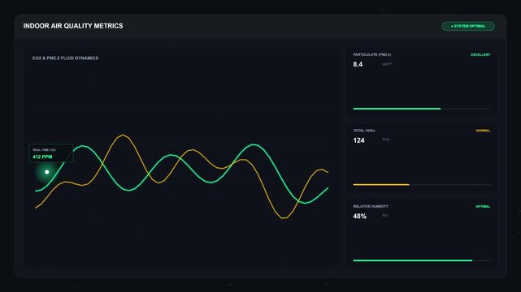The image size is (521, 292).
Task: Click the glowing white CO2 data point
Action: tap(47, 172)
